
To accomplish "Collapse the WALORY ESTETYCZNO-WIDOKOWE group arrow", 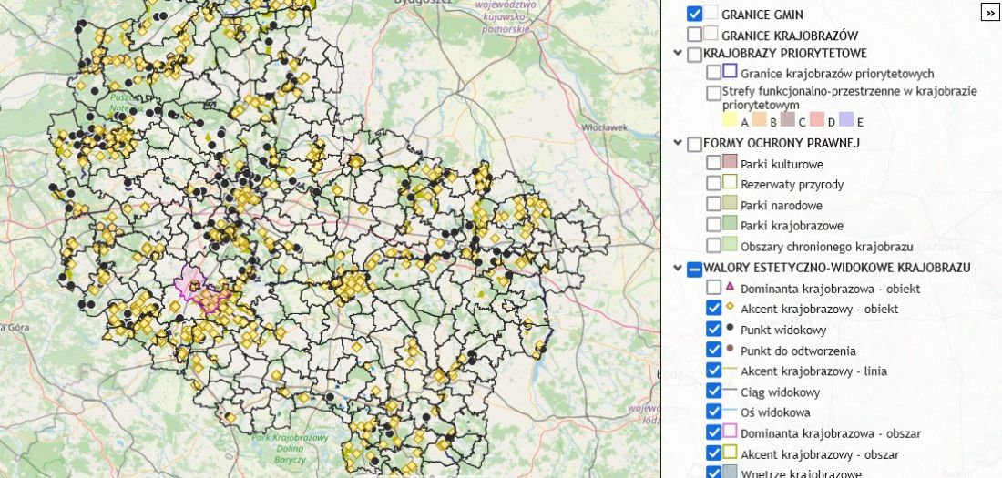I will 678,268.
